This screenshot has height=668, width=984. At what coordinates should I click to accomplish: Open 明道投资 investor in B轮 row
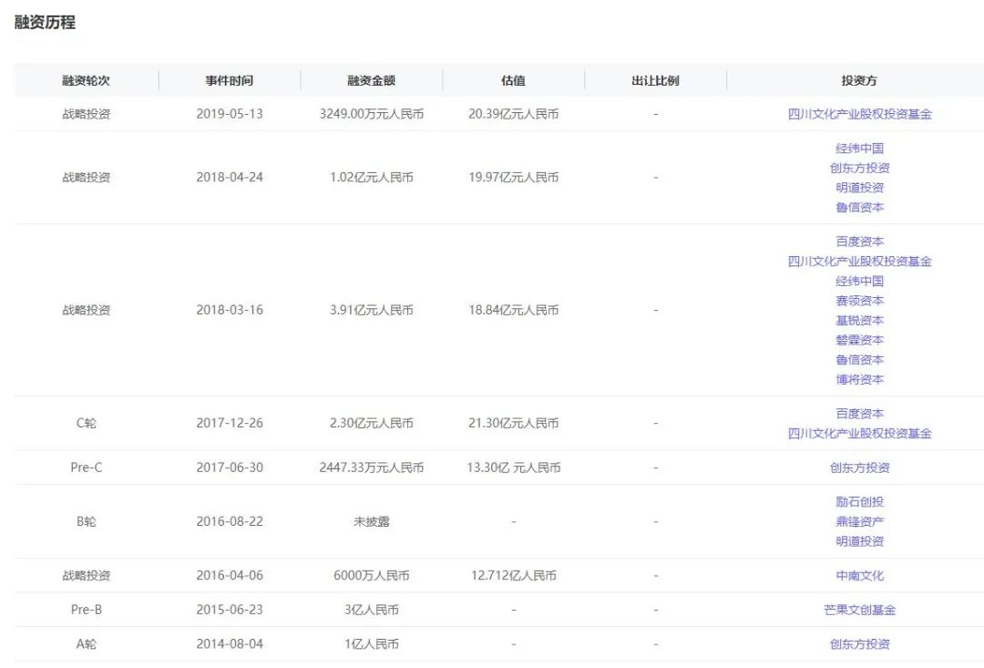point(859,541)
